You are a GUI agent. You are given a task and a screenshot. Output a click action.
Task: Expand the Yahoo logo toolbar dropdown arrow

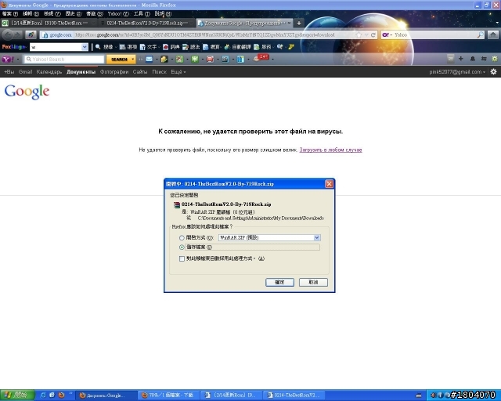tap(18, 60)
